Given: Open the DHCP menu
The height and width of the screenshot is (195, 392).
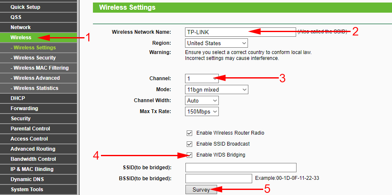Looking at the screenshot, I should tap(18, 98).
